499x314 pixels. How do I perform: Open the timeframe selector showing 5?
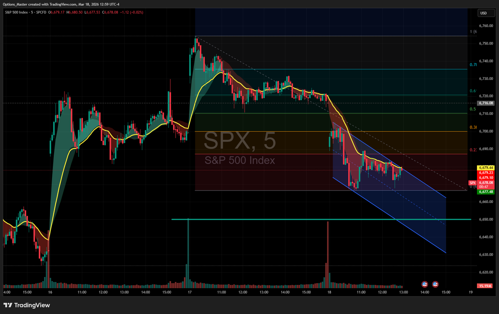31,13
